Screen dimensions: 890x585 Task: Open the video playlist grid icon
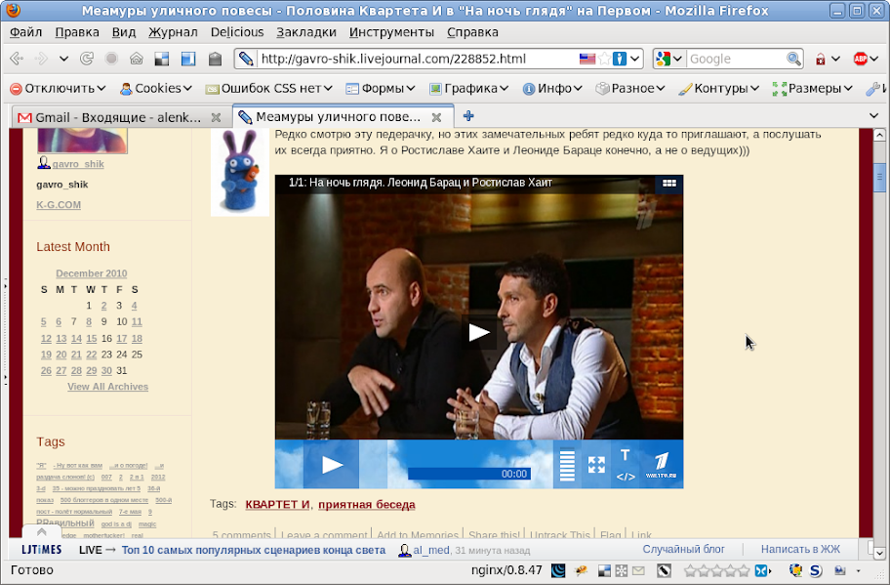(669, 184)
